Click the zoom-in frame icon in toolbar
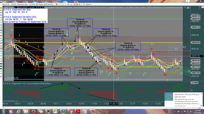 71,4
